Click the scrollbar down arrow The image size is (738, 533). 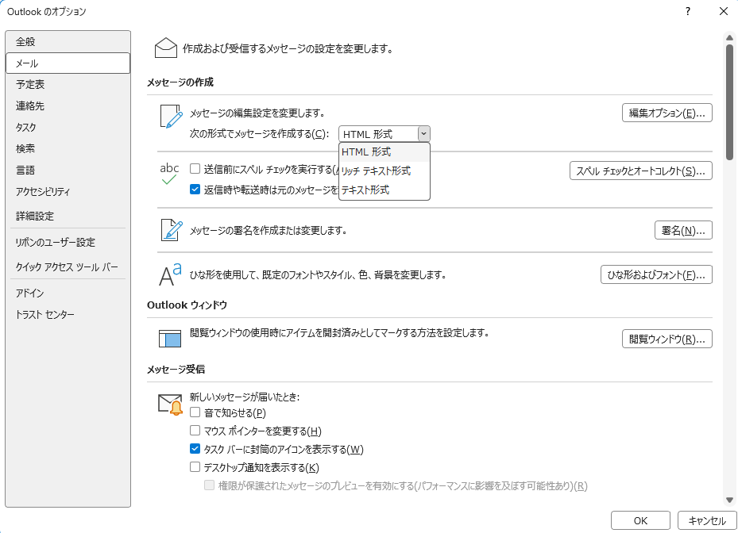(729, 500)
